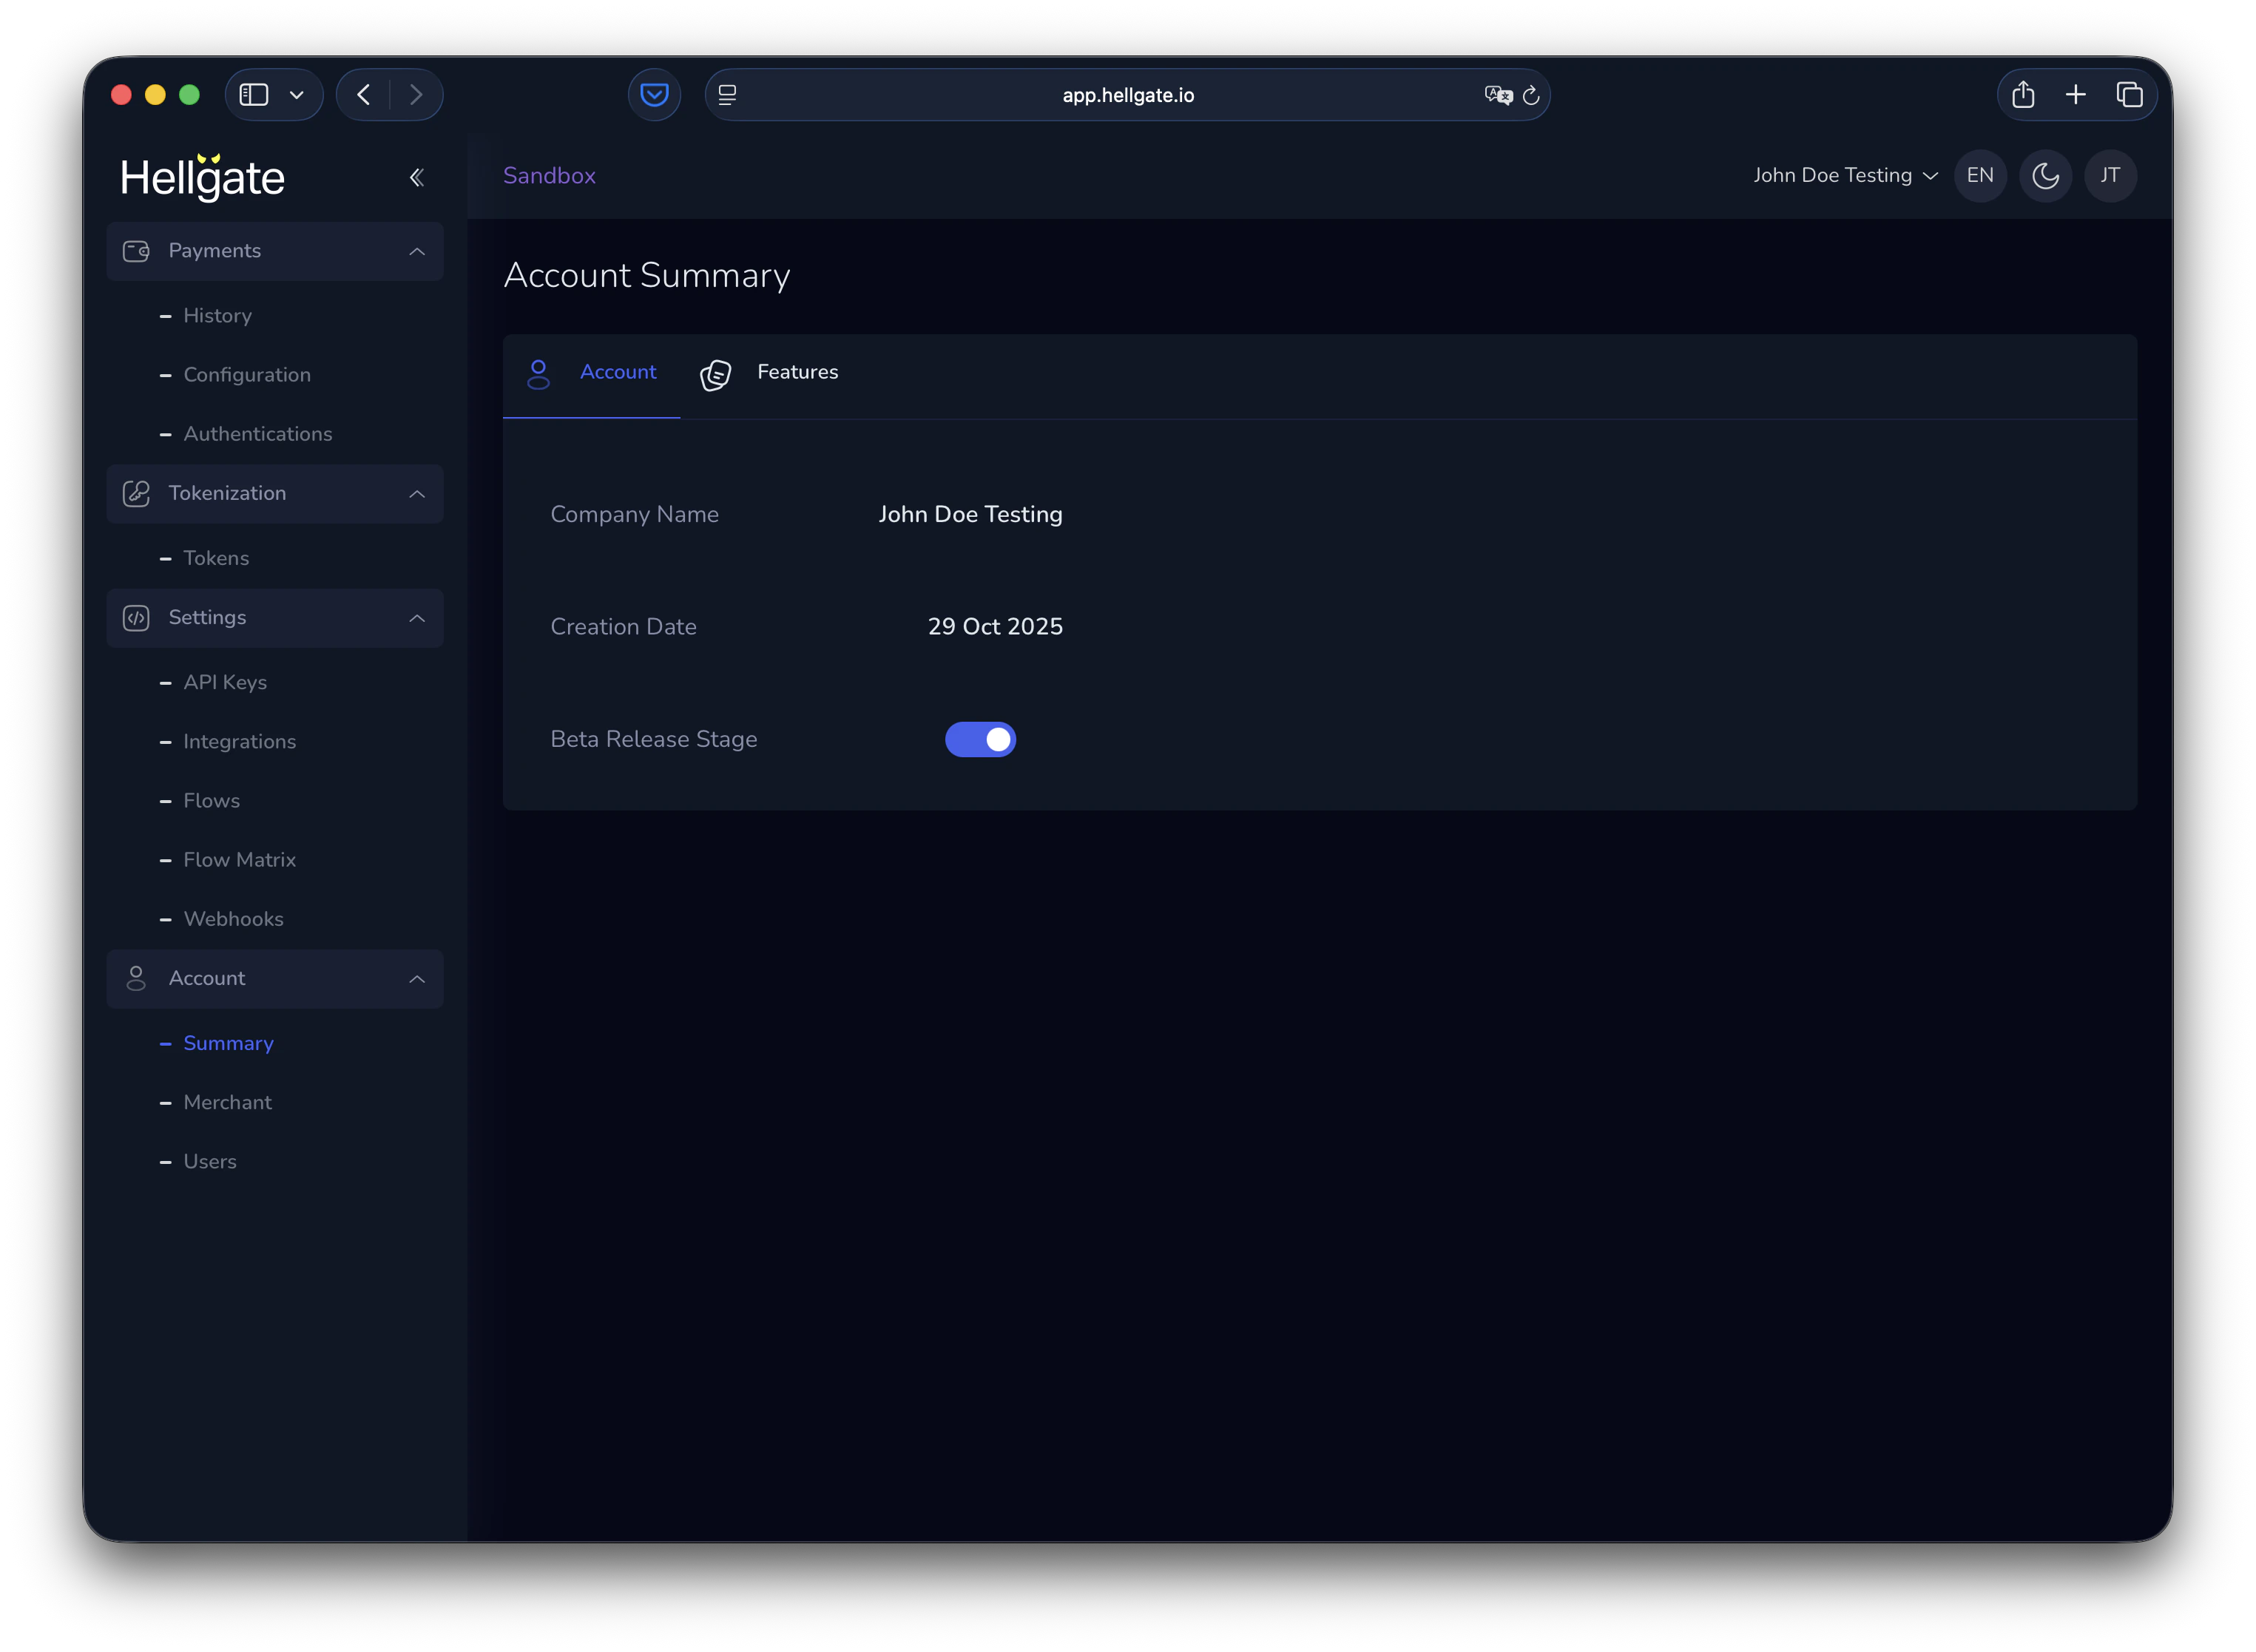
Task: Open Integrations settings
Action: click(240, 741)
